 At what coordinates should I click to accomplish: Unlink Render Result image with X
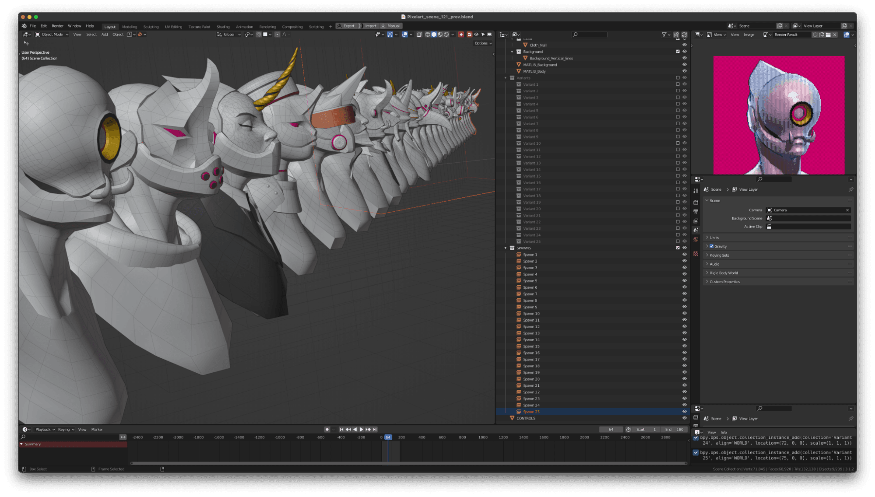pyautogui.click(x=835, y=35)
